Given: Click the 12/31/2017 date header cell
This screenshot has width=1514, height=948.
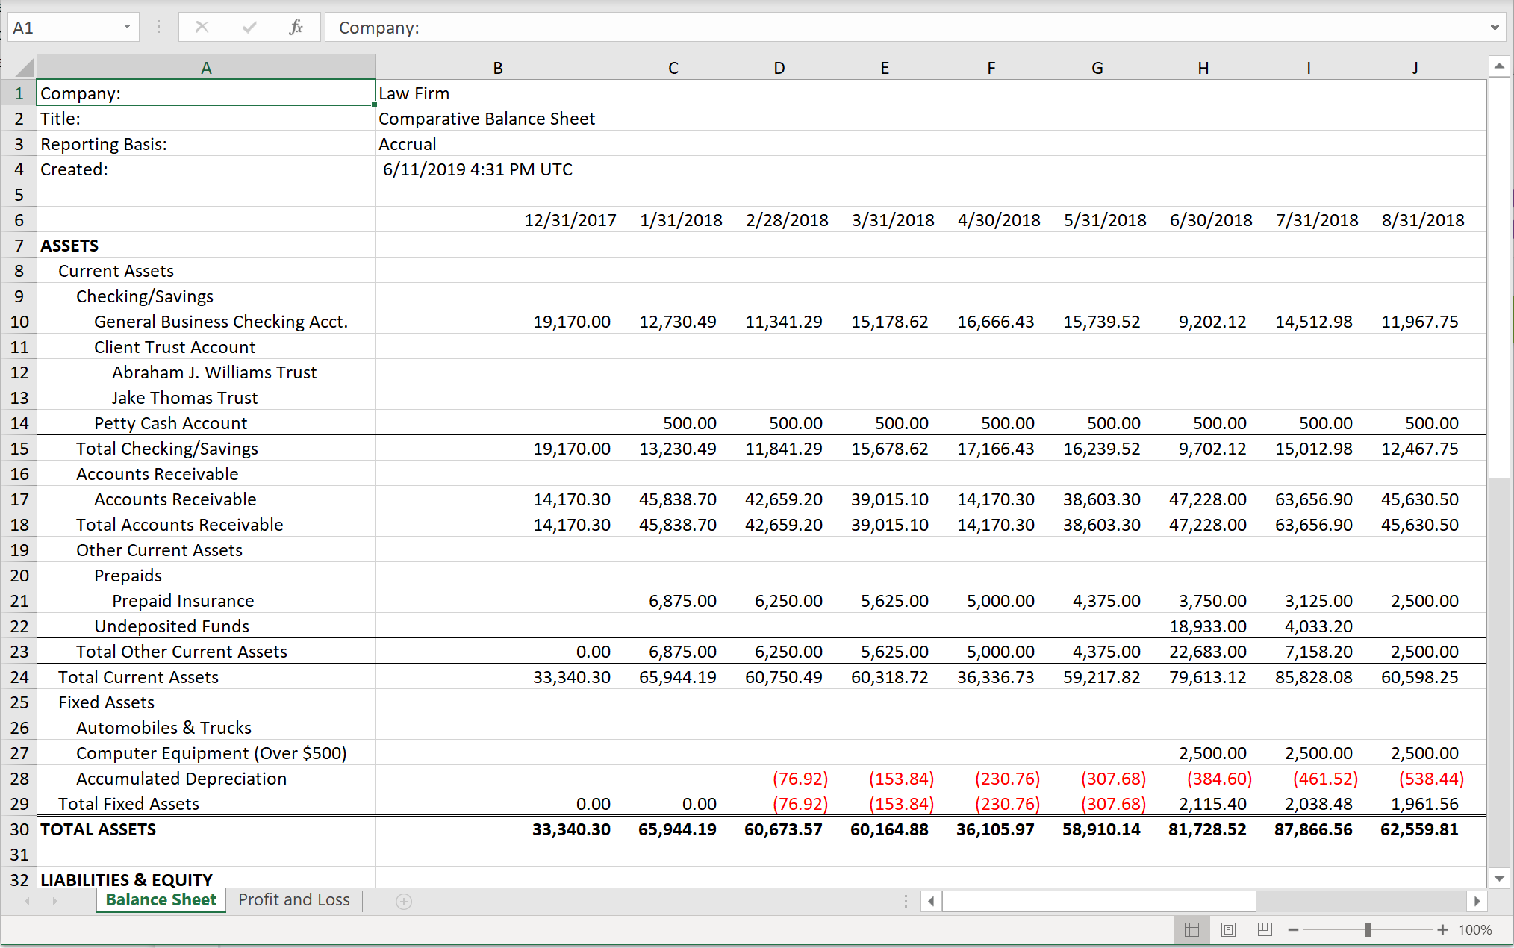Looking at the screenshot, I should 498,220.
